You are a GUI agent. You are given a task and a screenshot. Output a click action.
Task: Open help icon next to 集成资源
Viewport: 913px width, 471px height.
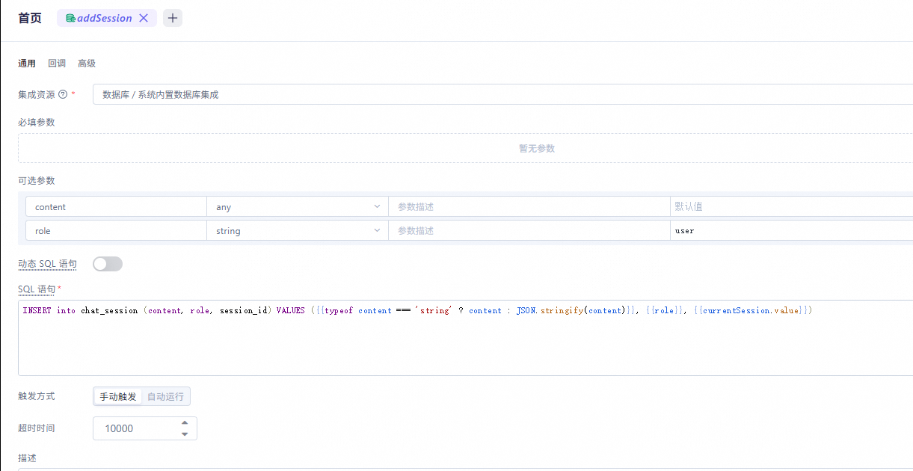point(63,95)
